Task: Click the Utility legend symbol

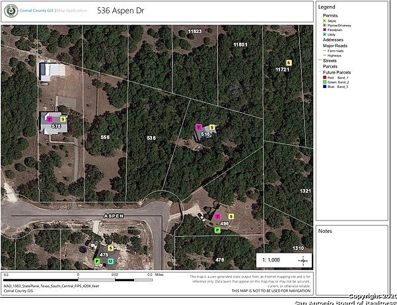Action: [324, 34]
